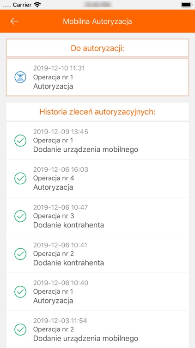Click green checkmark for Operacja nr 4
Image resolution: width=195 pixels, height=348 pixels.
tap(20, 178)
